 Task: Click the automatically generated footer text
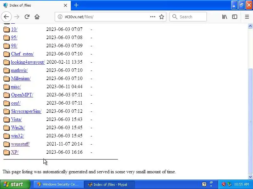pos(89,172)
